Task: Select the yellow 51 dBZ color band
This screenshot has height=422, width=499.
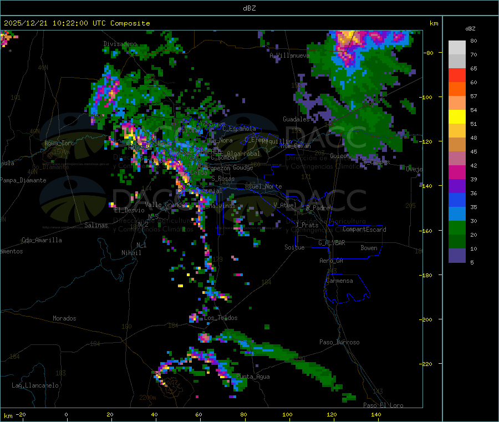Action: coord(457,117)
